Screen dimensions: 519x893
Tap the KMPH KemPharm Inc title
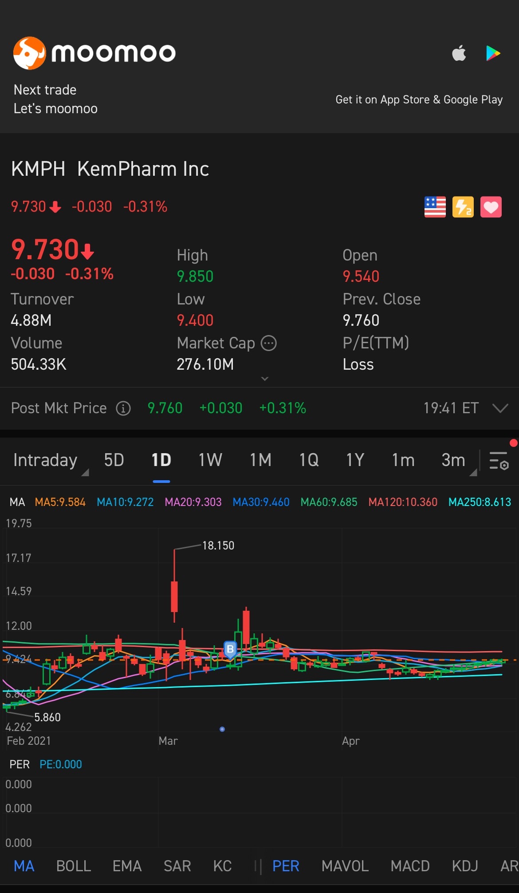[110, 169]
